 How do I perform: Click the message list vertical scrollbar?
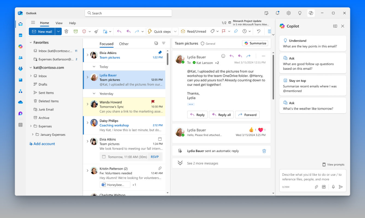click(x=168, y=59)
